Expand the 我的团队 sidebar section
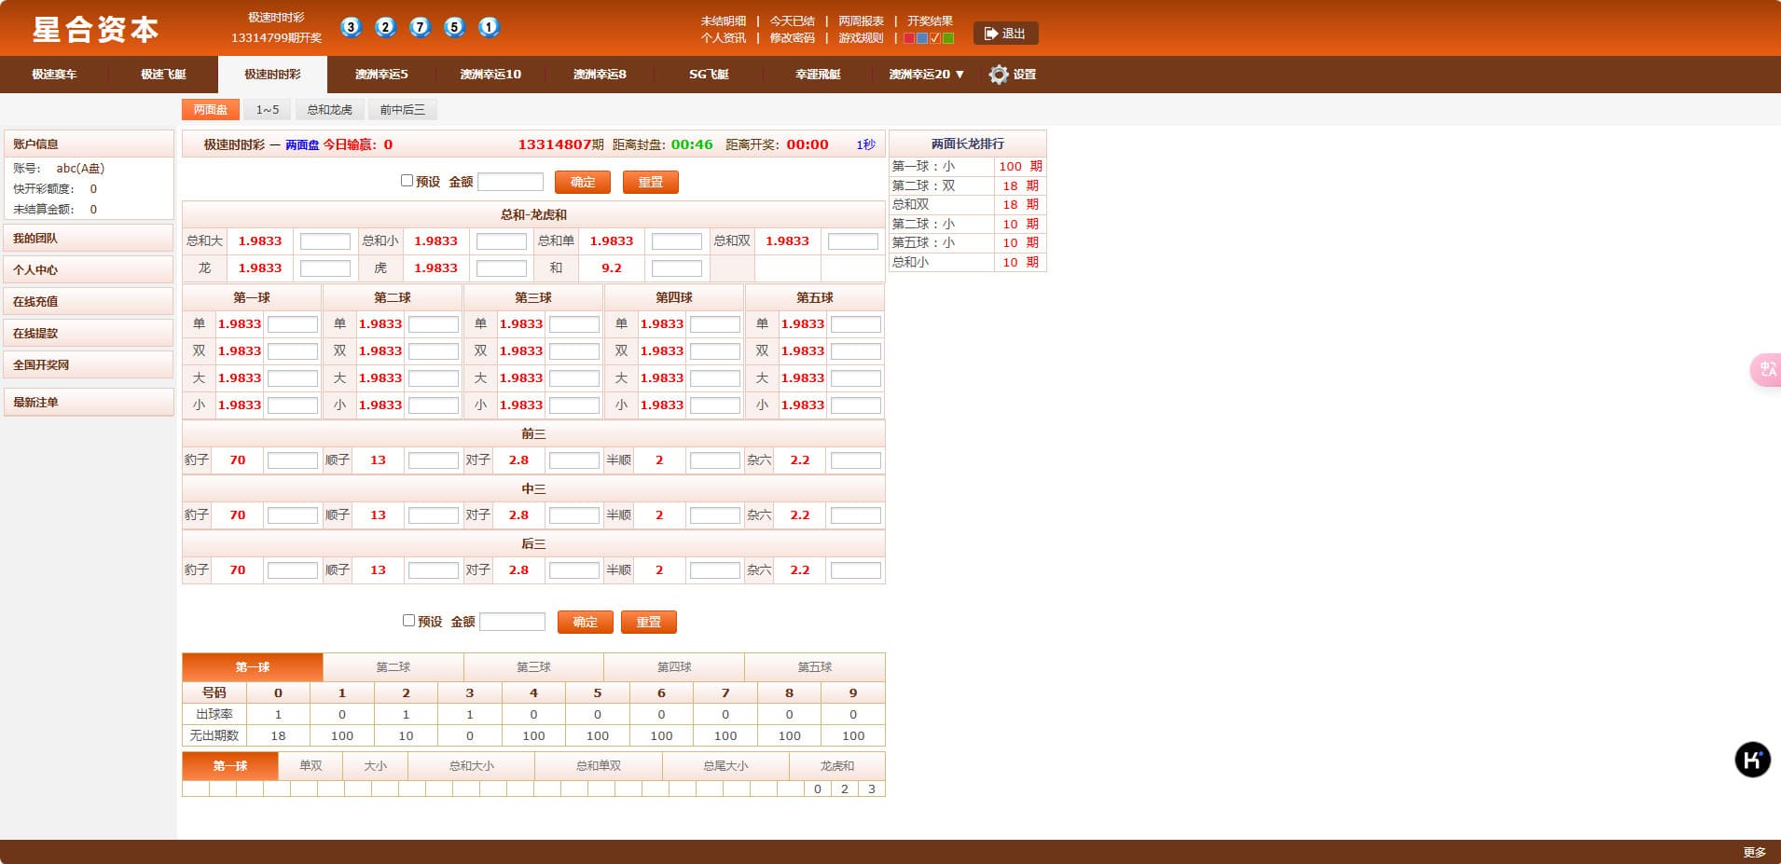The width and height of the screenshot is (1781, 864). click(x=89, y=239)
